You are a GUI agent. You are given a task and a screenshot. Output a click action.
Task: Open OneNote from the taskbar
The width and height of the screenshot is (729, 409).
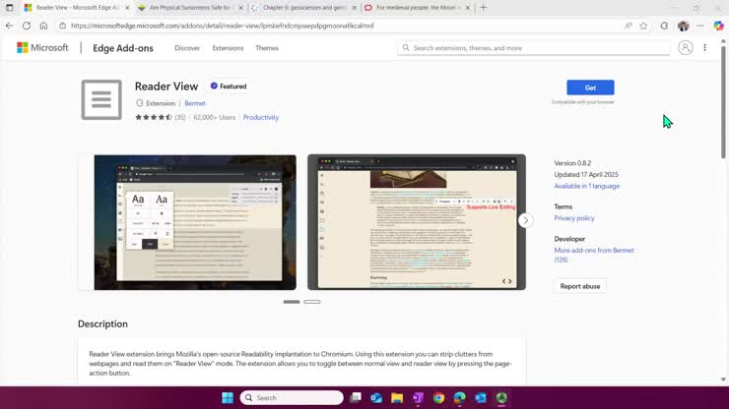tap(418, 398)
